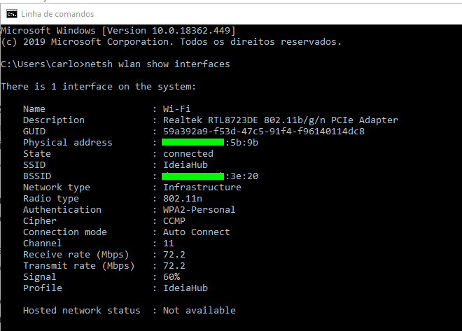Click the 'Network type' label
This screenshot has height=331, width=462.
point(57,188)
